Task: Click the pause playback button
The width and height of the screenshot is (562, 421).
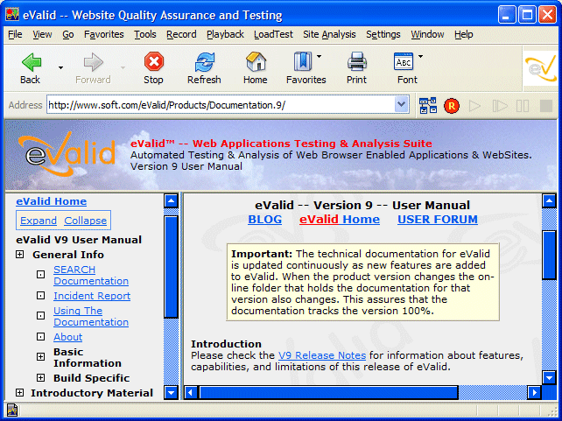Action: pos(523,106)
